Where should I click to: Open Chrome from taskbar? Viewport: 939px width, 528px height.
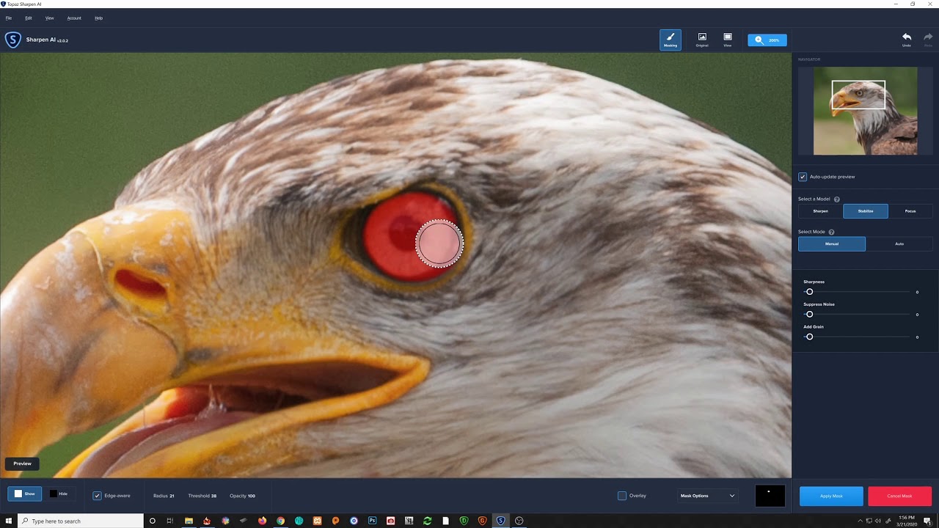point(280,521)
